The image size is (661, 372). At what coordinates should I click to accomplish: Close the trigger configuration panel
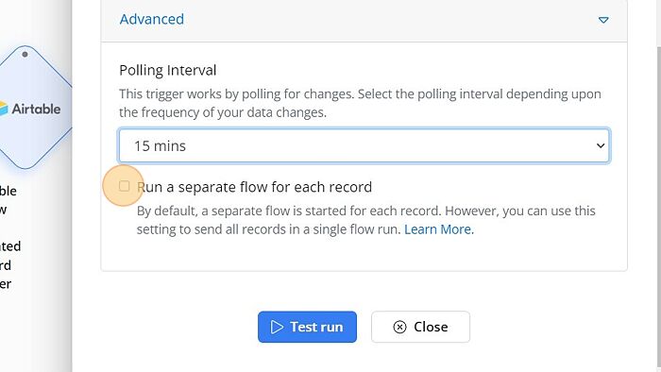click(x=420, y=327)
